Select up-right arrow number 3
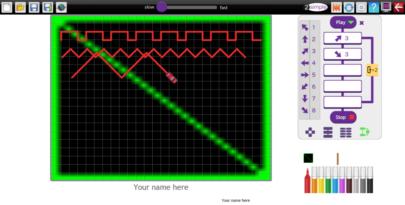 tap(305, 51)
